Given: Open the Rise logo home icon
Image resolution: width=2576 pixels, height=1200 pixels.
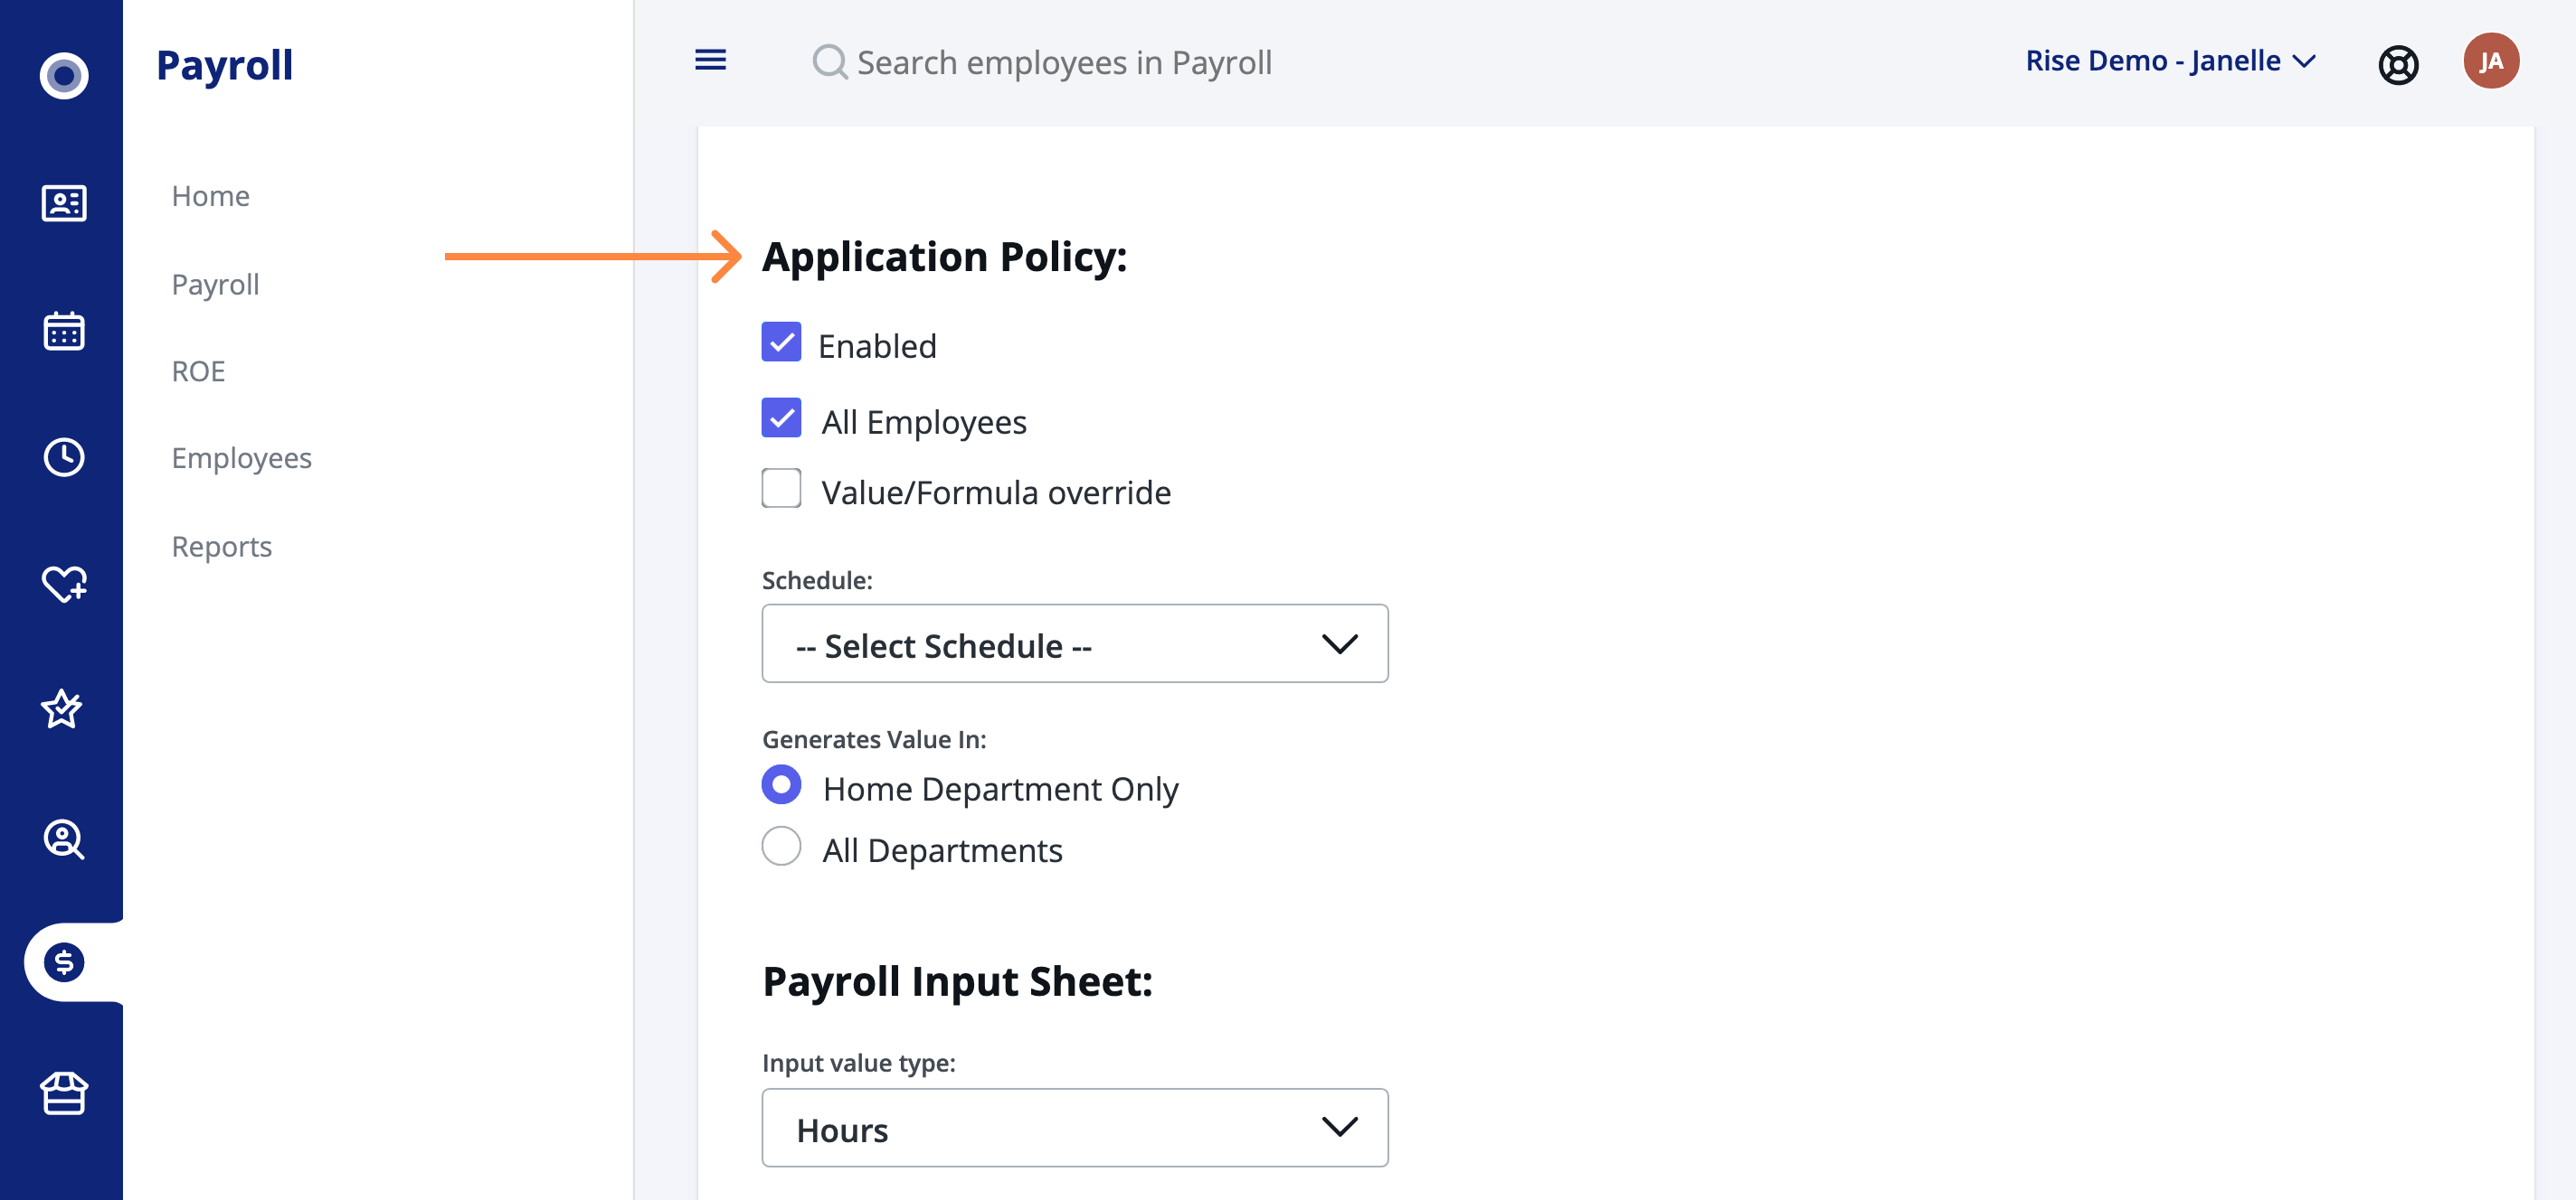Looking at the screenshot, I should tap(63, 76).
